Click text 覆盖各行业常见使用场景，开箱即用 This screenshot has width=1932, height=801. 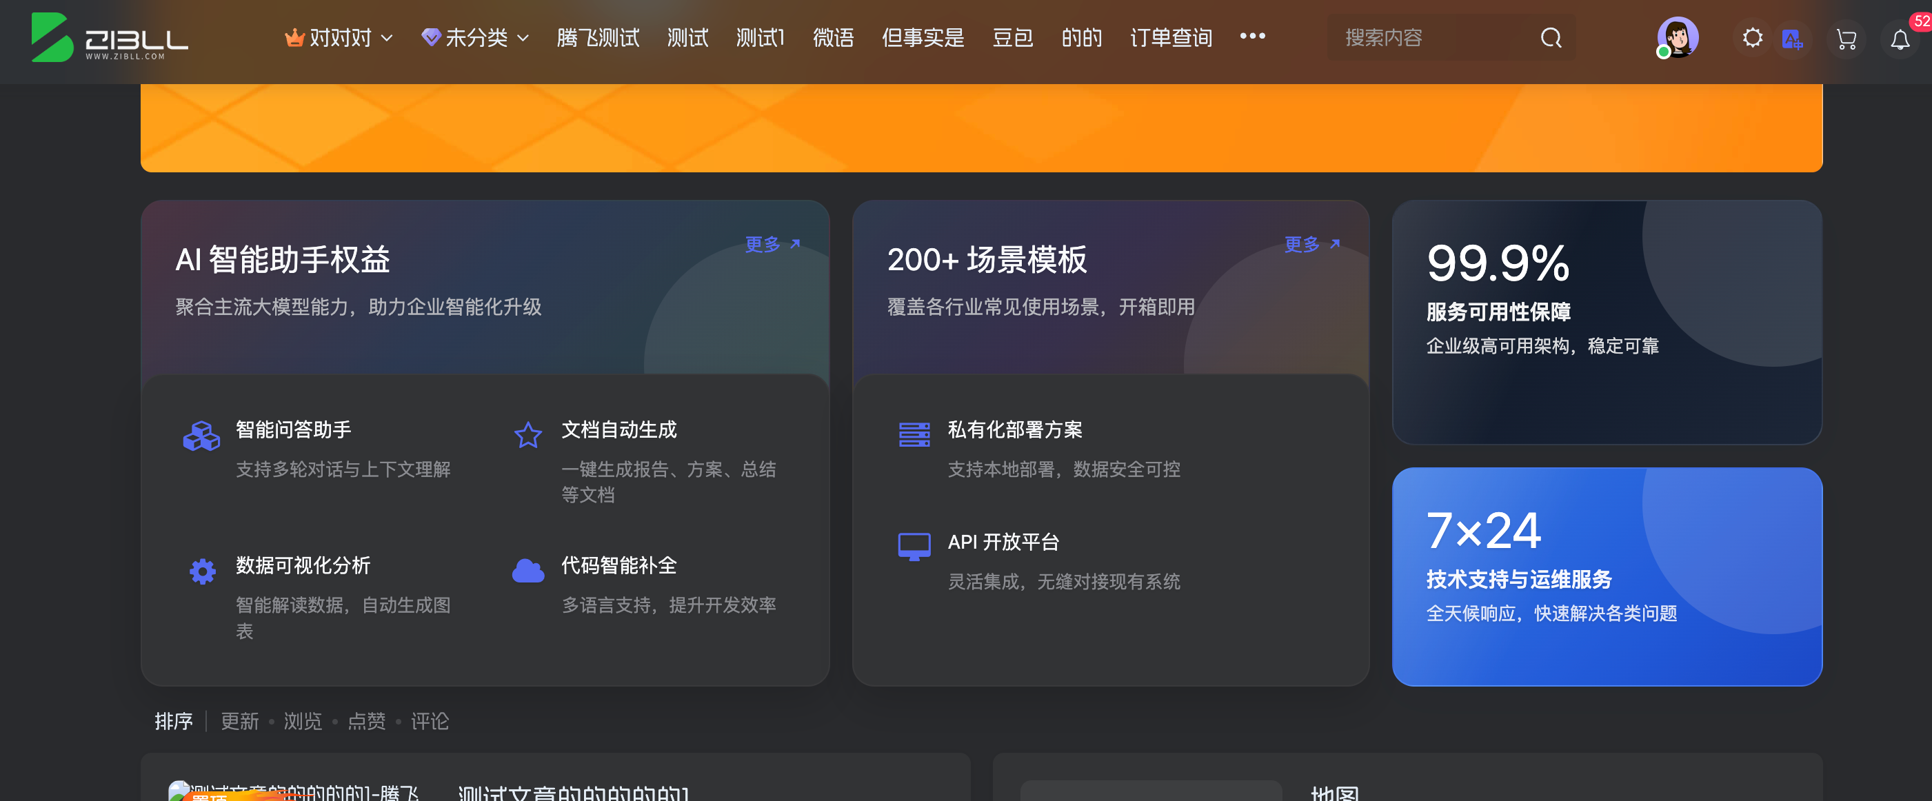(x=1040, y=307)
